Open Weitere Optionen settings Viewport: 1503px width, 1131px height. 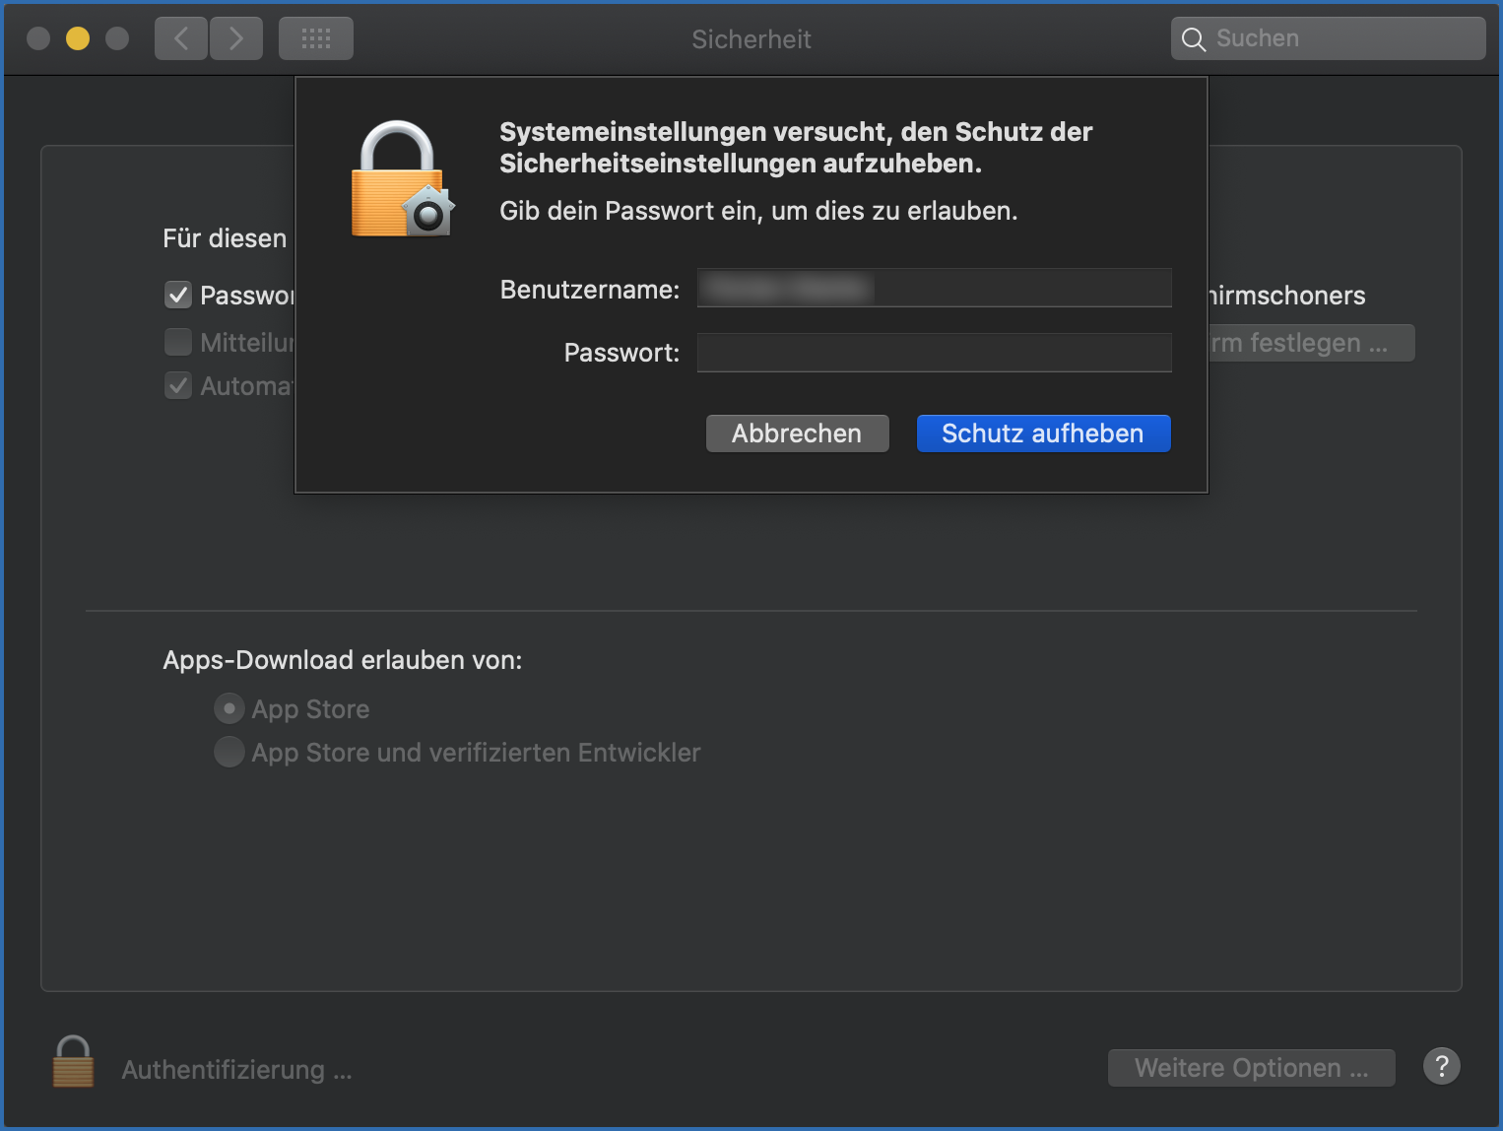point(1251,1067)
